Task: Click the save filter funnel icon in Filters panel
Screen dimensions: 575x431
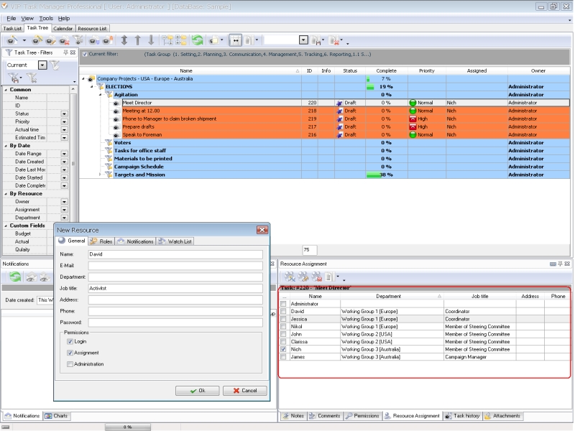Action: pyautogui.click(x=14, y=78)
